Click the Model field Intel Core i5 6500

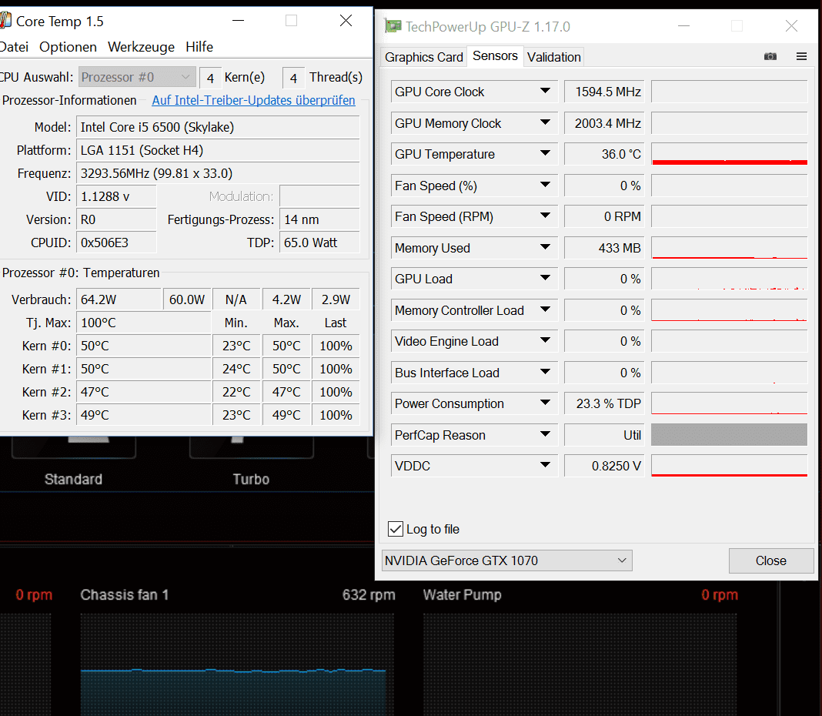pos(218,127)
